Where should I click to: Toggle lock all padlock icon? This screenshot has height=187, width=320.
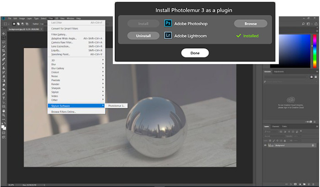point(285,141)
